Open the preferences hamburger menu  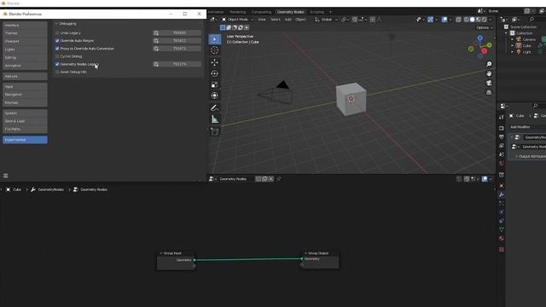6,176
